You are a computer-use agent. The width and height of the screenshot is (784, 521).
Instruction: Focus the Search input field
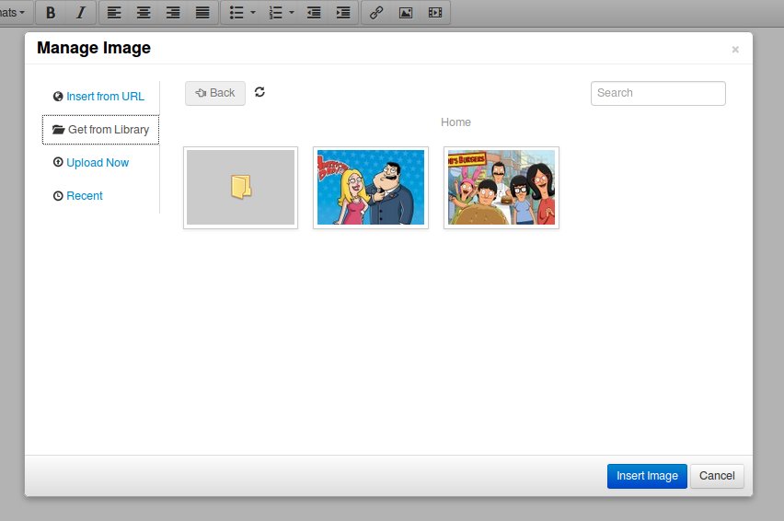point(658,93)
